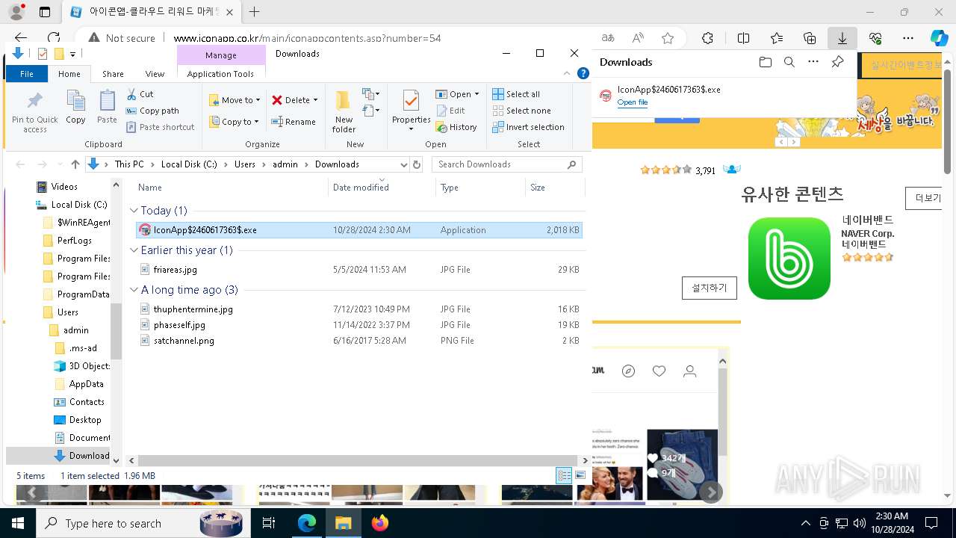Open Copy to dropdown
The width and height of the screenshot is (956, 538).
[x=235, y=122]
